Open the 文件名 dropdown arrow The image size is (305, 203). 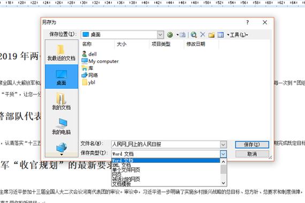coord(223,144)
